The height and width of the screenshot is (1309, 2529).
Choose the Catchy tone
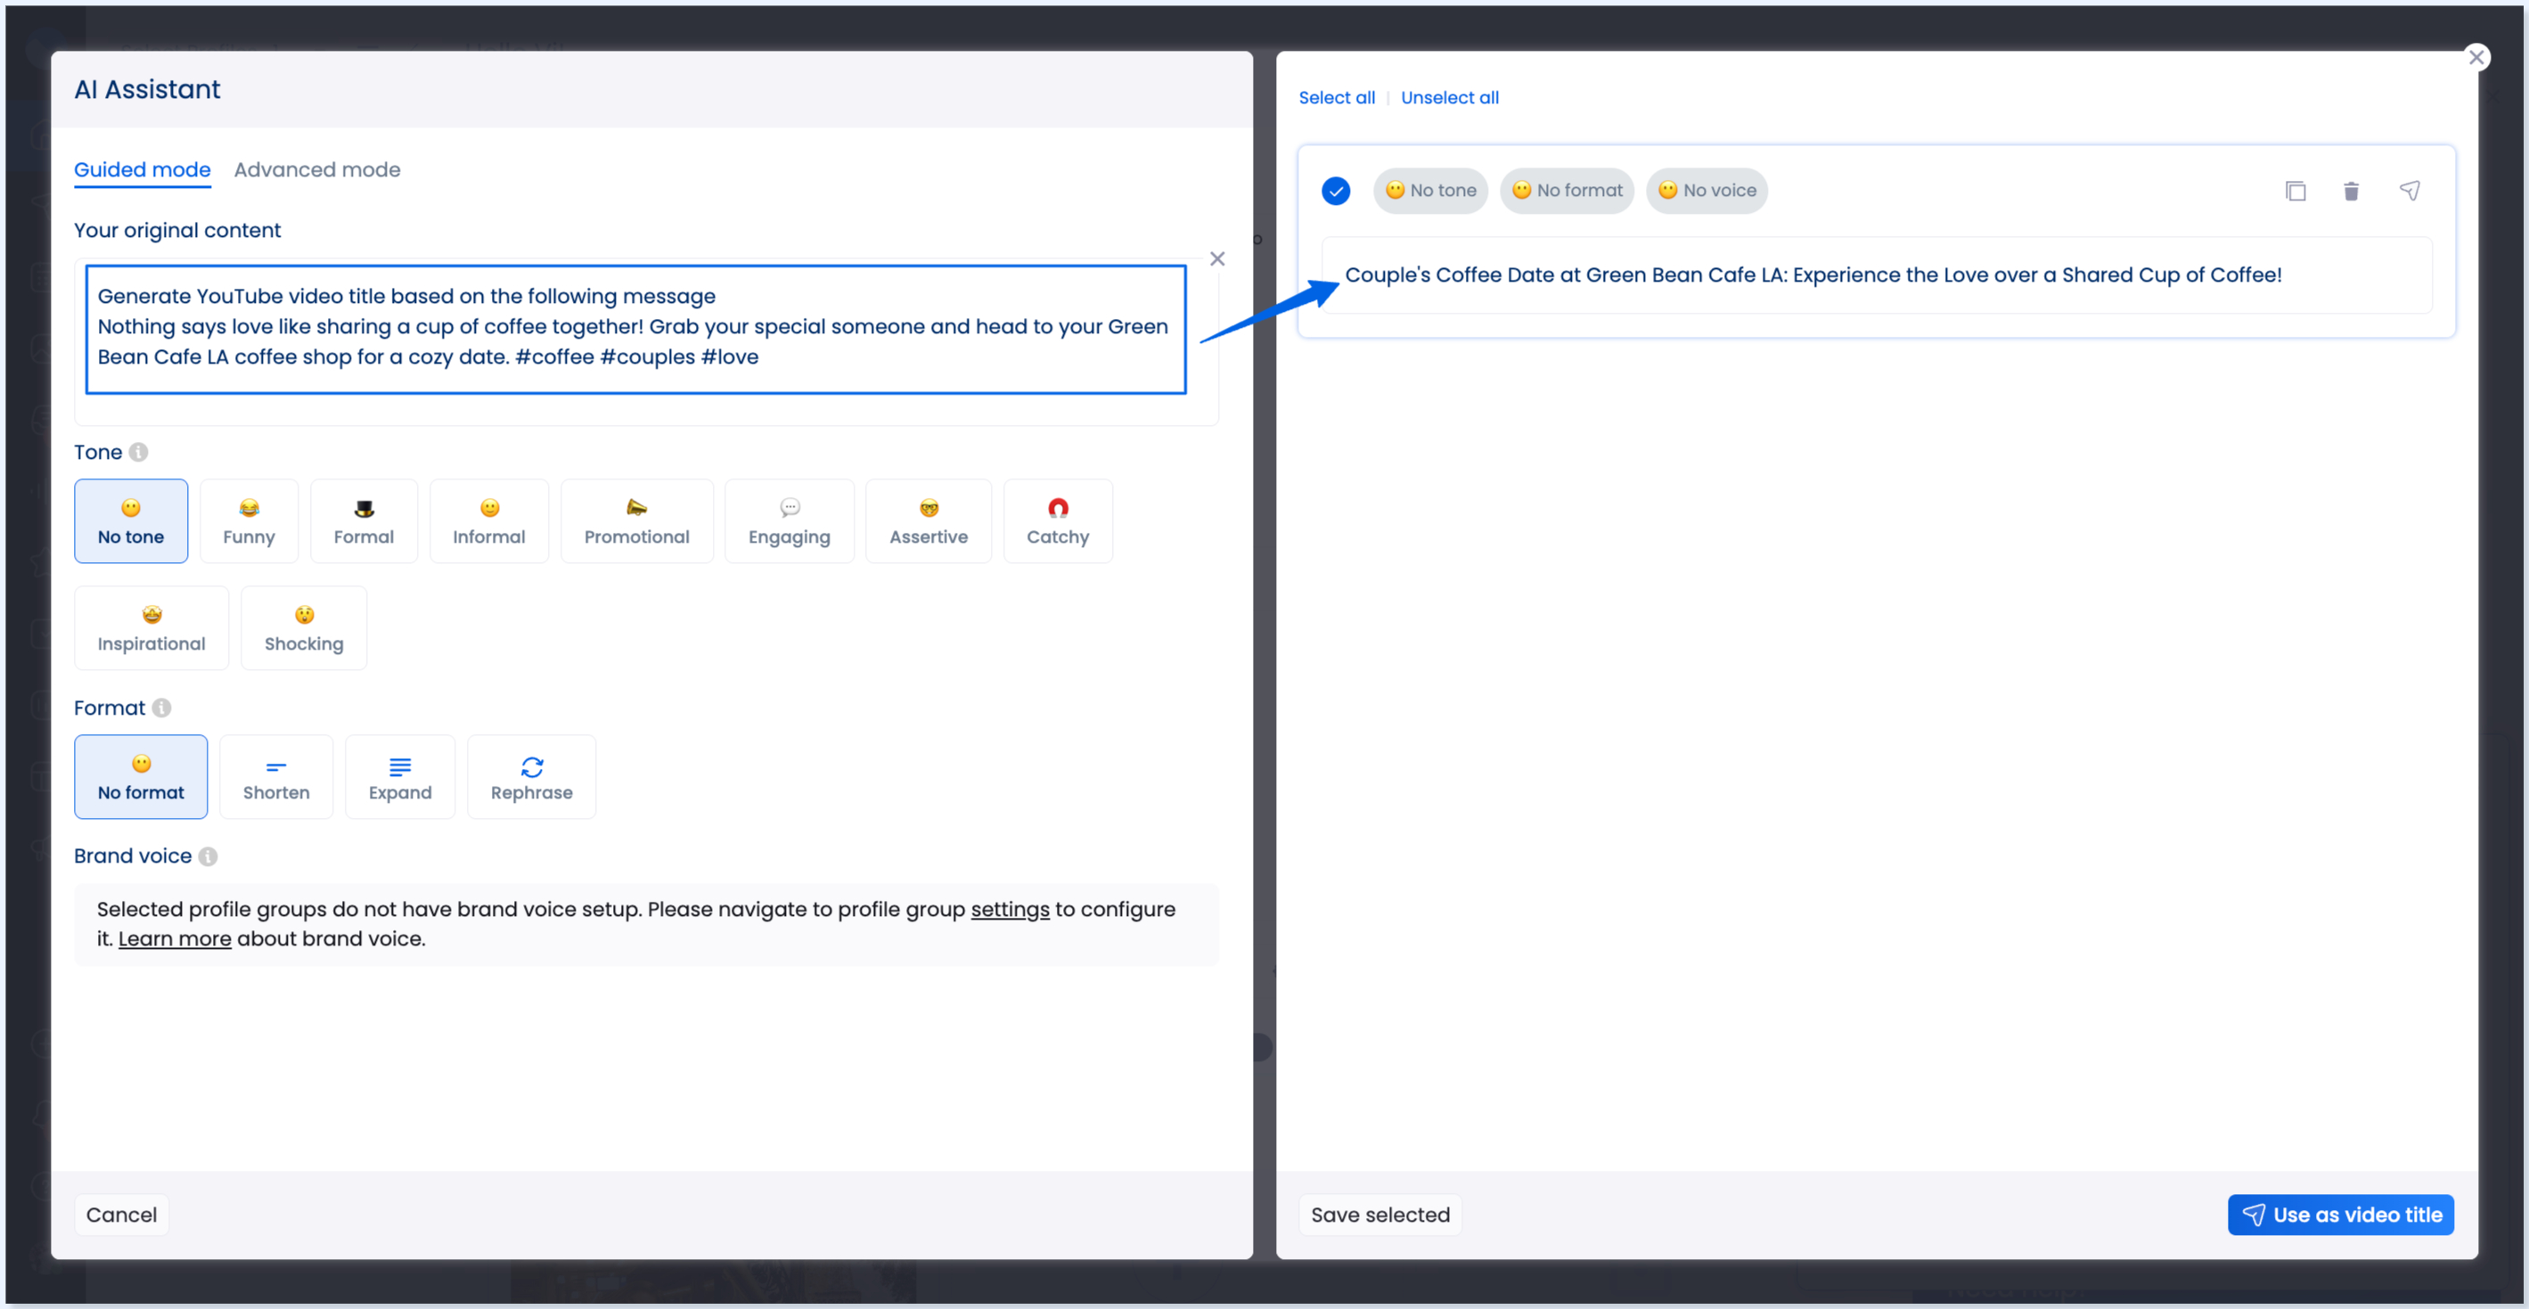click(x=1058, y=520)
